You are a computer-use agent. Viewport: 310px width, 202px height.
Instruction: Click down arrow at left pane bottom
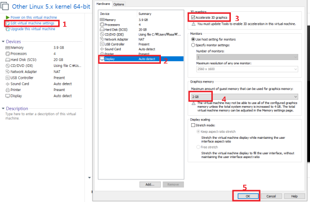(89, 177)
